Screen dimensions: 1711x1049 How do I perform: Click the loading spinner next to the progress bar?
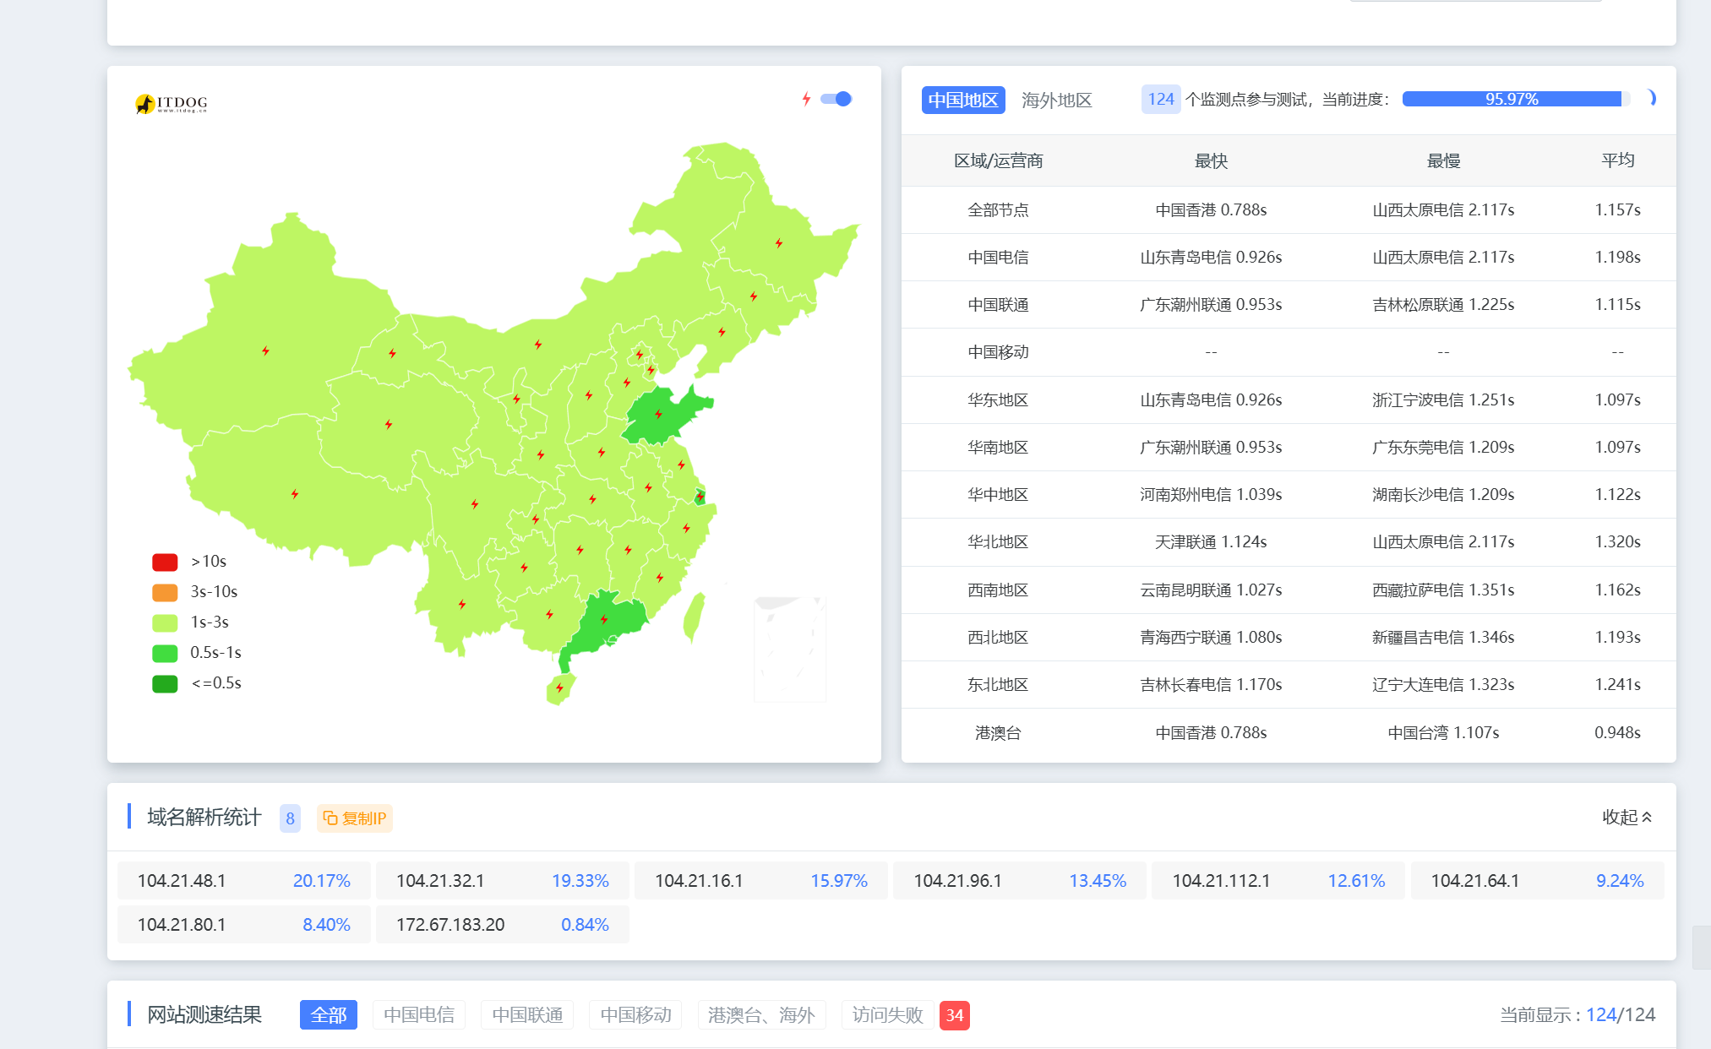(x=1650, y=99)
